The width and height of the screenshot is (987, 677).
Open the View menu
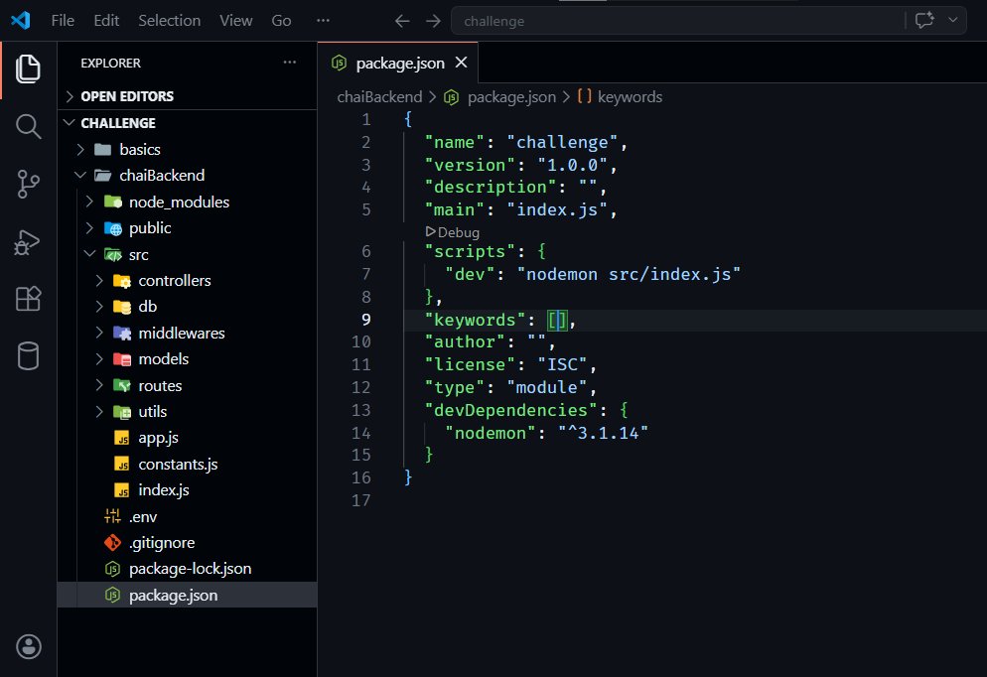click(x=236, y=21)
